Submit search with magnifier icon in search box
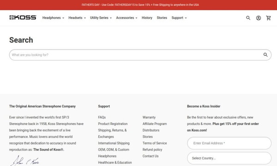This screenshot has width=277, height=166. coord(265,55)
